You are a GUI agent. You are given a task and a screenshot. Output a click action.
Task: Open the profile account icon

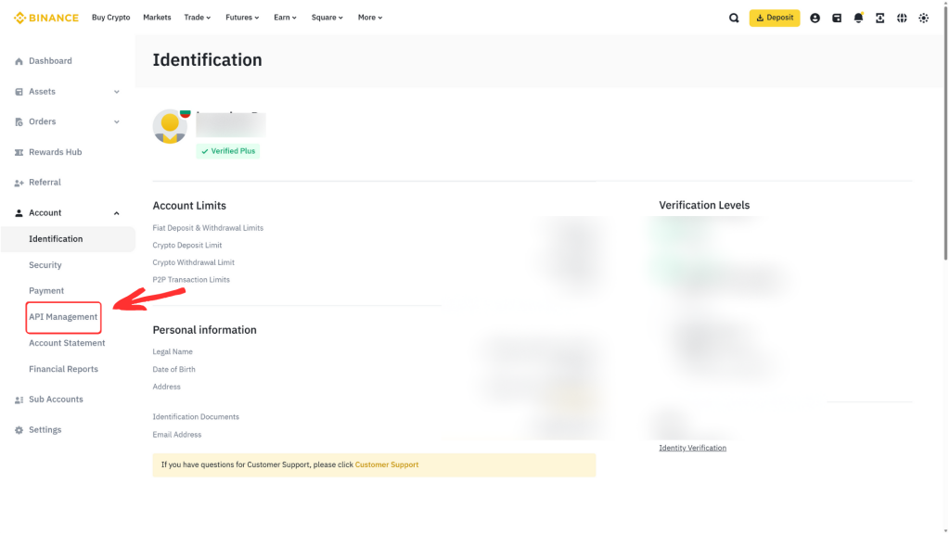pos(815,19)
